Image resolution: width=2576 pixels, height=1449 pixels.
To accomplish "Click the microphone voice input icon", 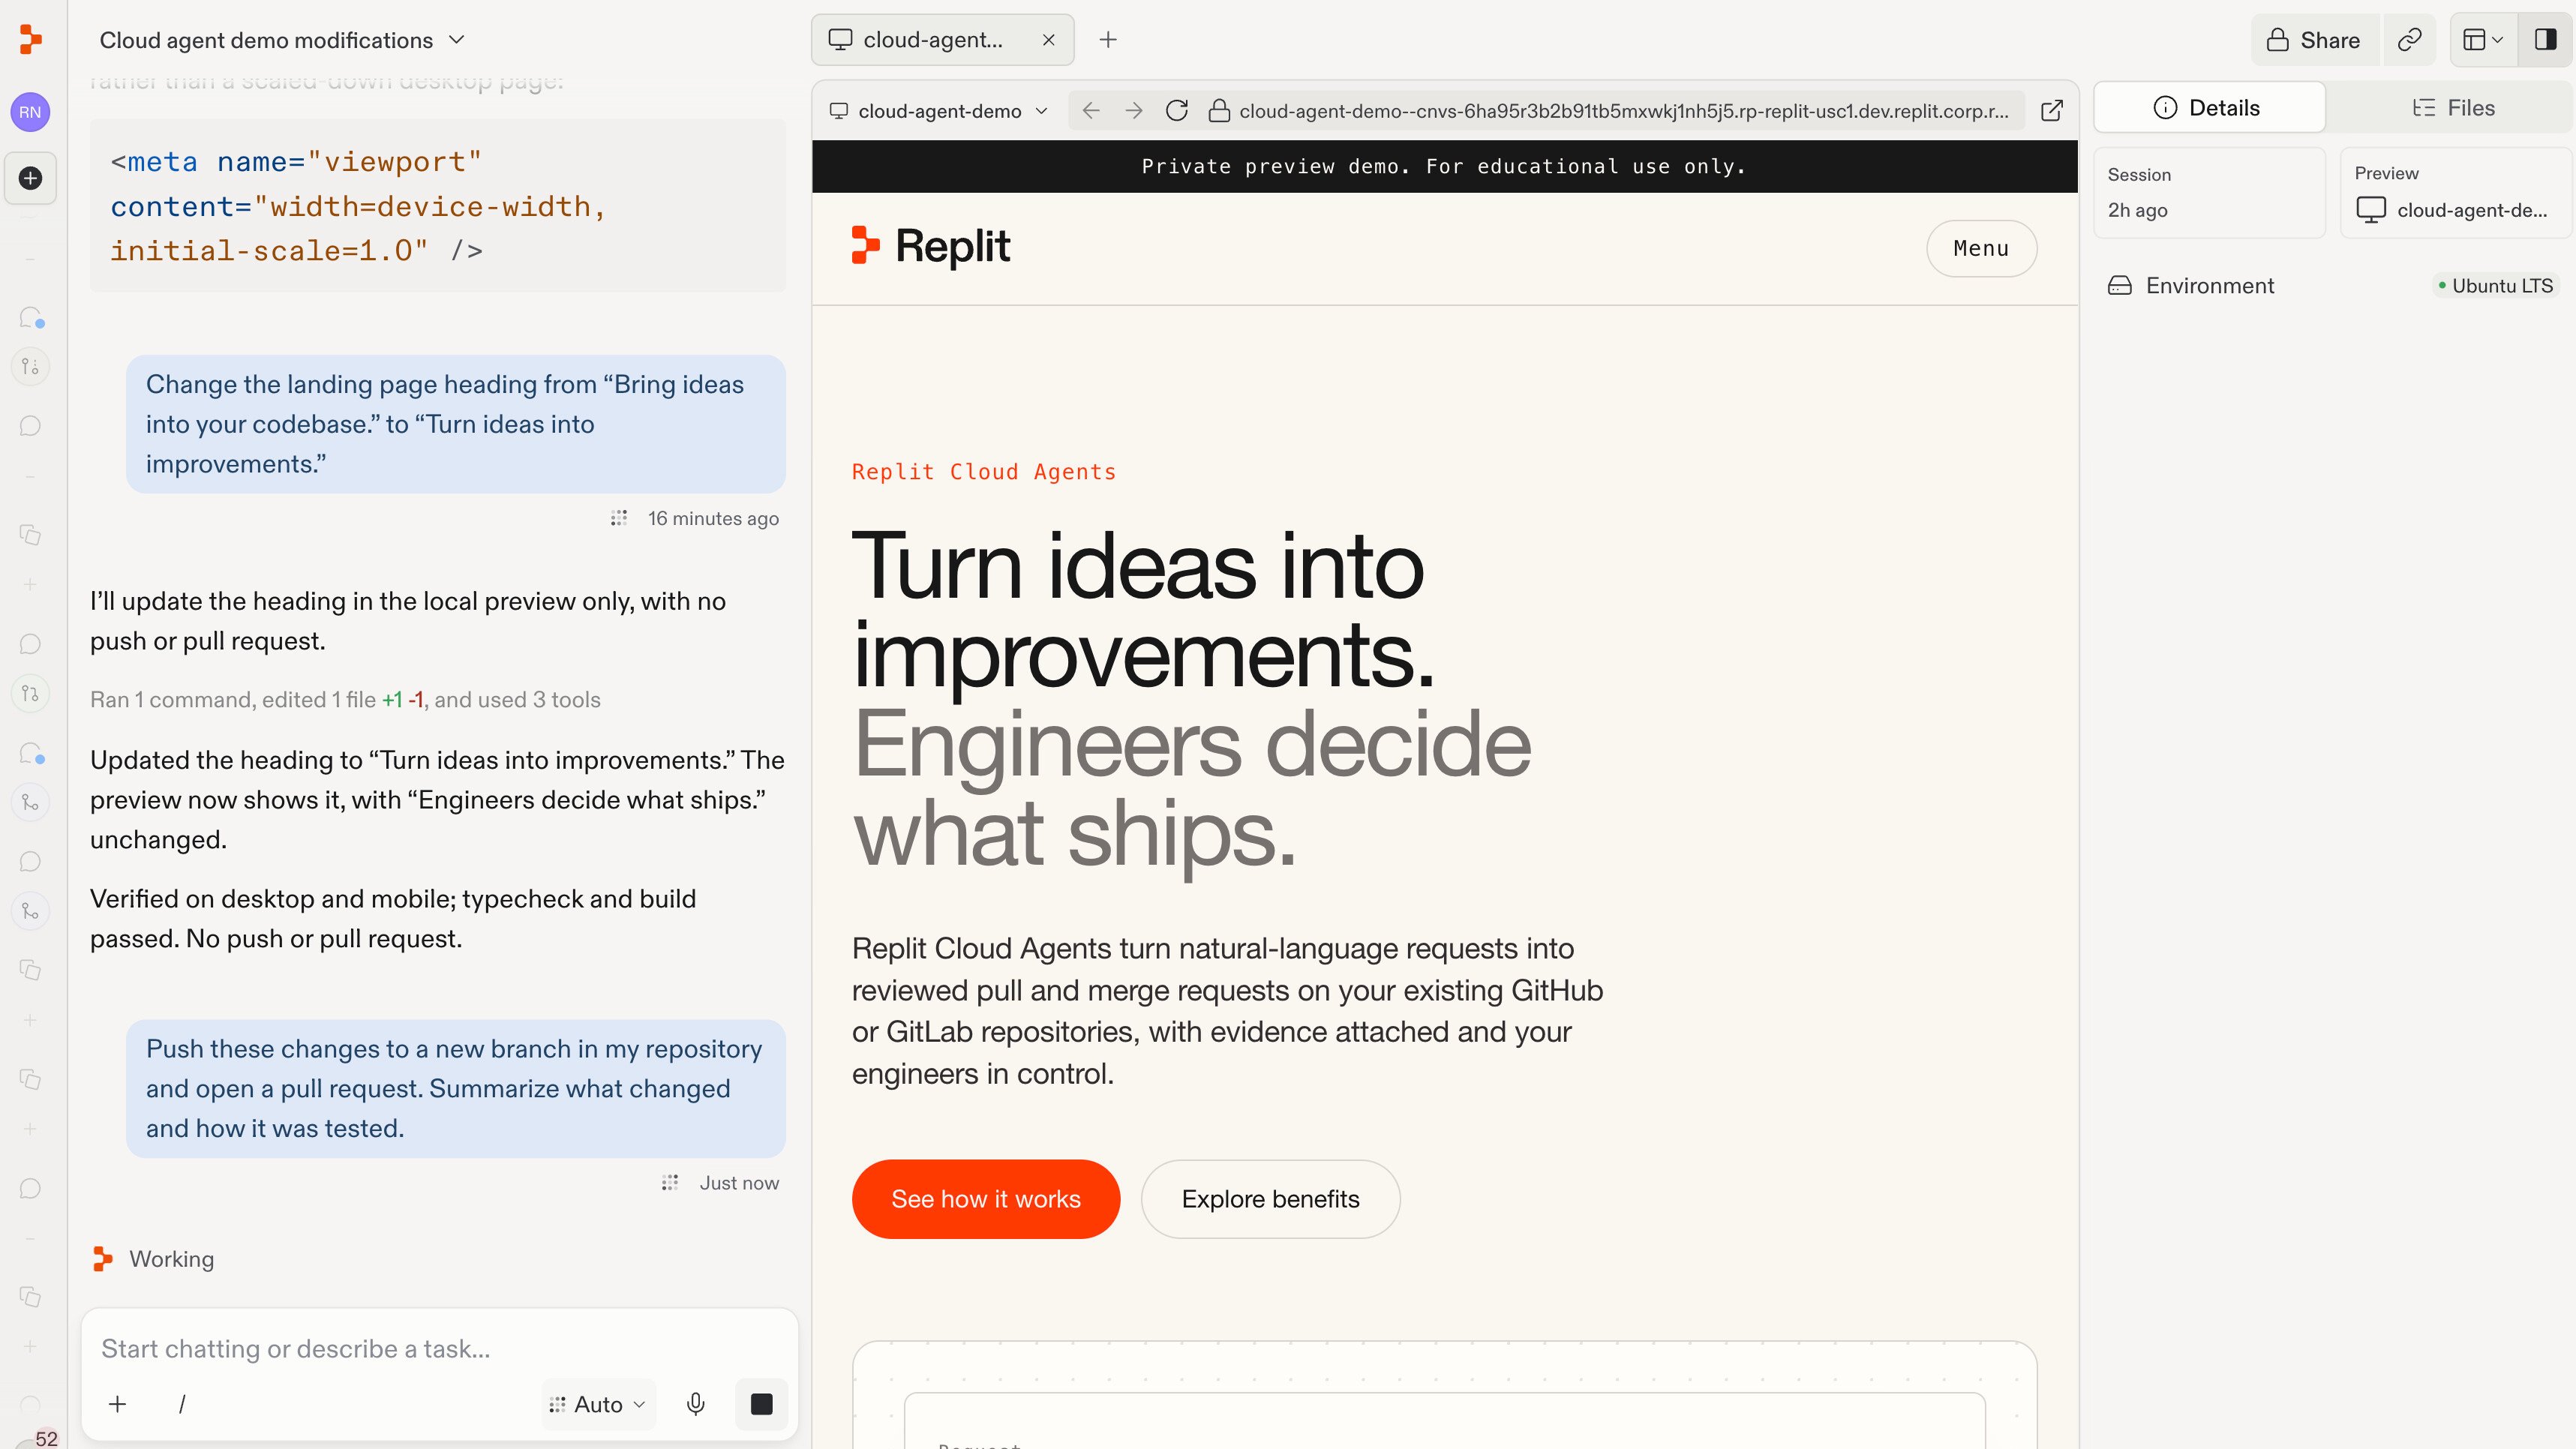I will (x=696, y=1404).
